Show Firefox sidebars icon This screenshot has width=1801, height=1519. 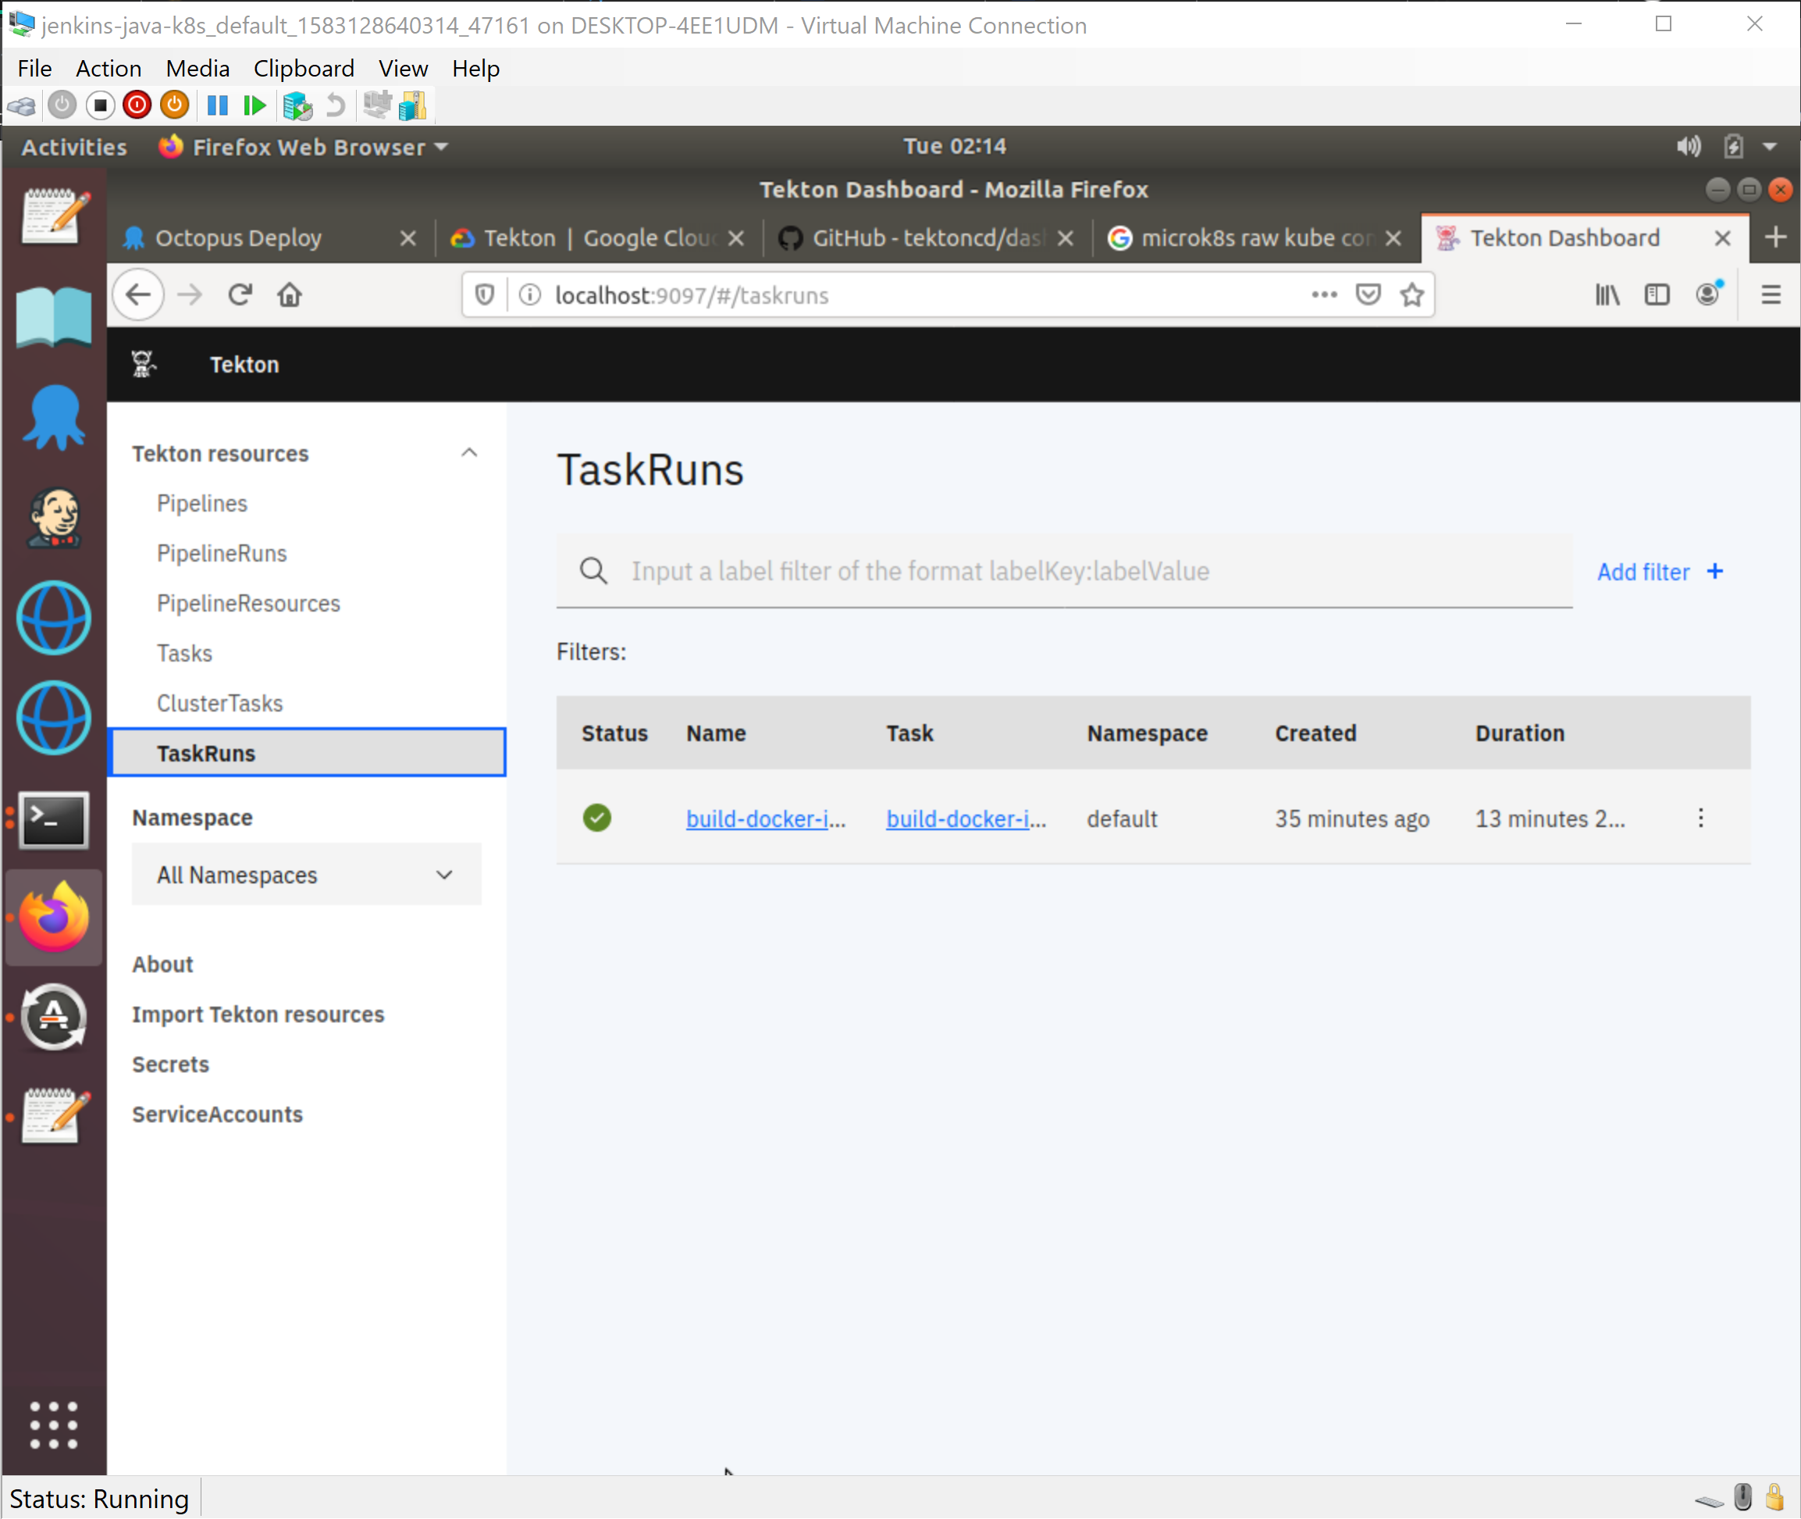click(1657, 295)
